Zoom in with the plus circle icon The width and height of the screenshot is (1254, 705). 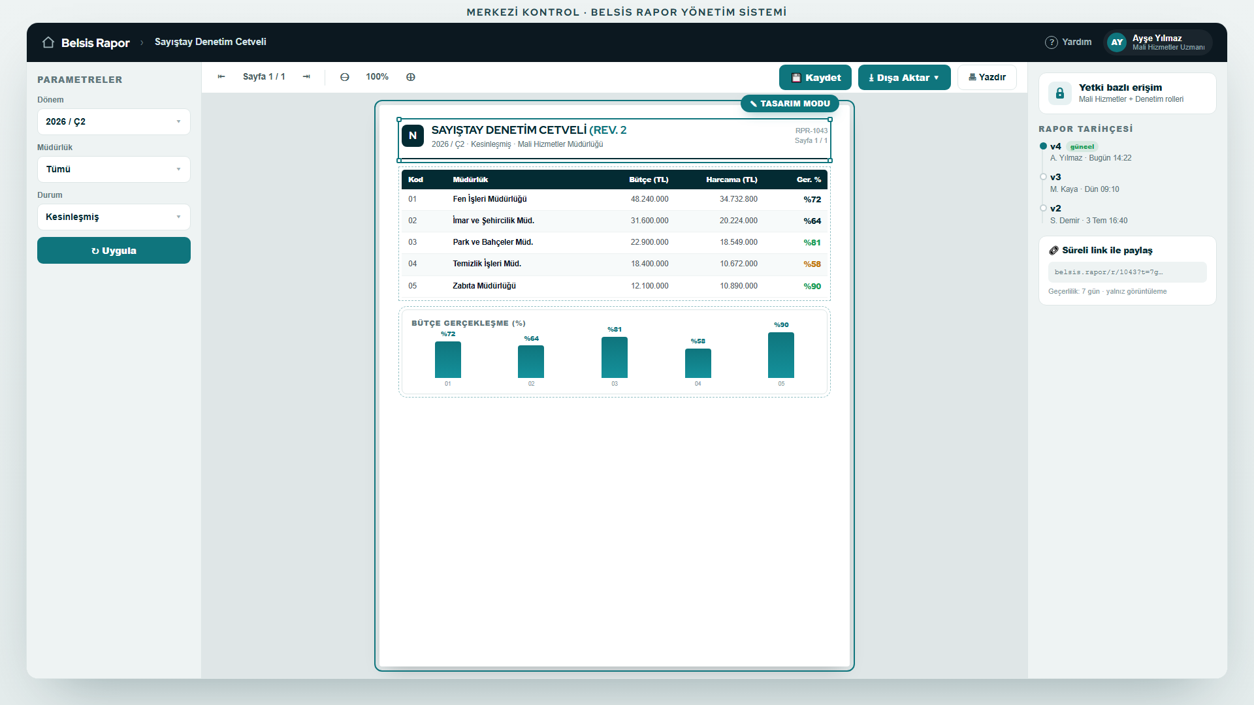[x=411, y=77]
